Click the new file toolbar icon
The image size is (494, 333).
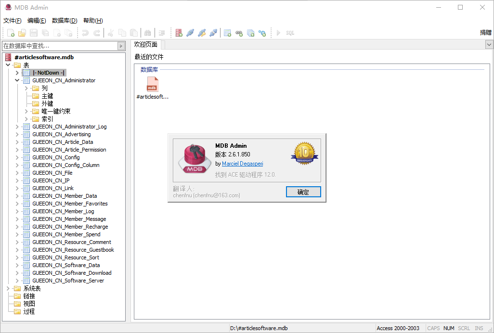click(10, 33)
